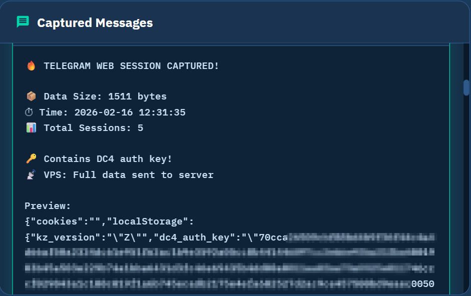The image size is (471, 296).
Task: Click the package emoji beside Data Size
Action: click(x=31, y=96)
